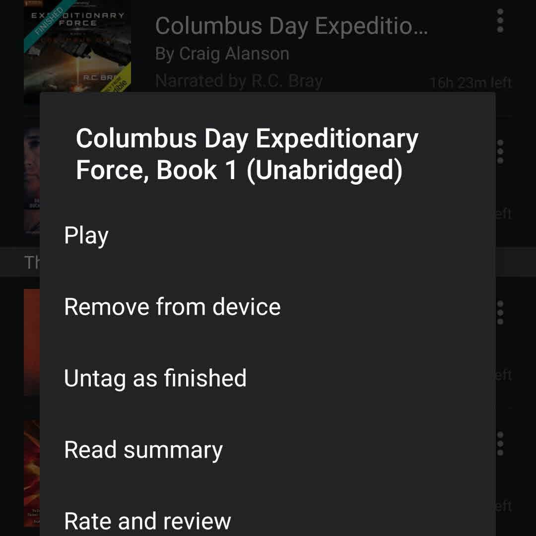This screenshot has width=536, height=536.
Task: Tap the 16h 23m left indicator
Action: (x=470, y=83)
